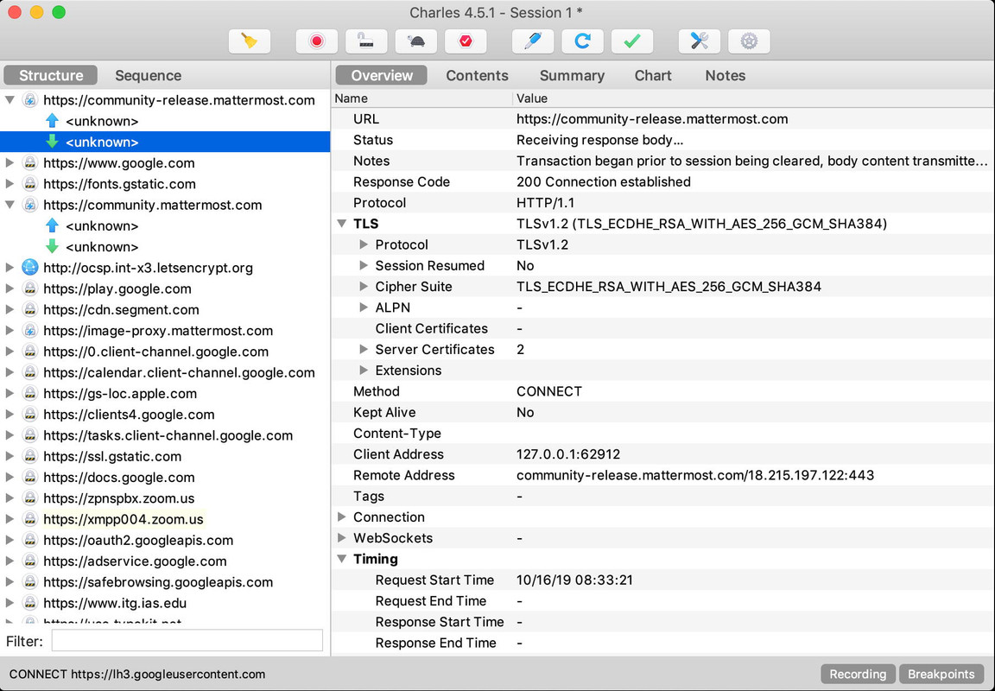Select blue upload arrow under community.mattermost.com
Screen dimensions: 995x691
click(52, 225)
